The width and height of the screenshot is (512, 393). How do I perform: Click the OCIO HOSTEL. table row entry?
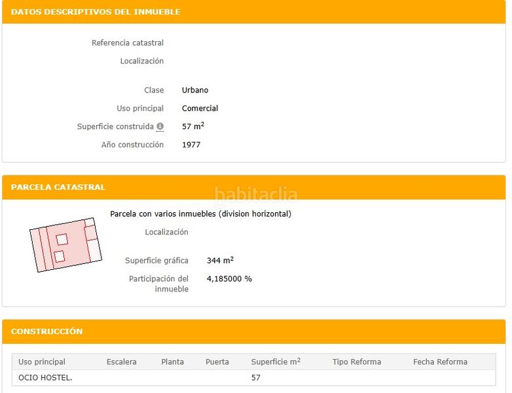[x=45, y=378]
